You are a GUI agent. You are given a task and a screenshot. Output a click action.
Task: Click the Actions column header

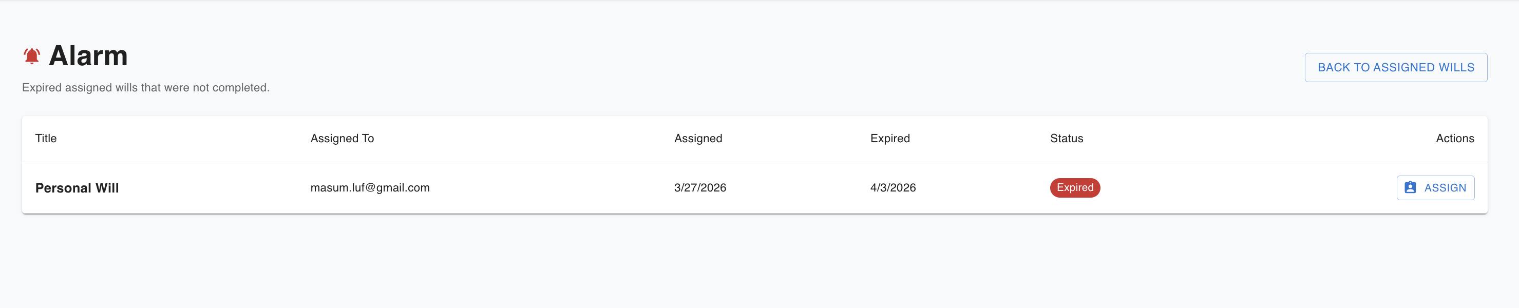tap(1454, 139)
